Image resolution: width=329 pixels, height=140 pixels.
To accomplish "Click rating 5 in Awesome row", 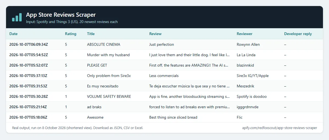I will click(x=66, y=117).
